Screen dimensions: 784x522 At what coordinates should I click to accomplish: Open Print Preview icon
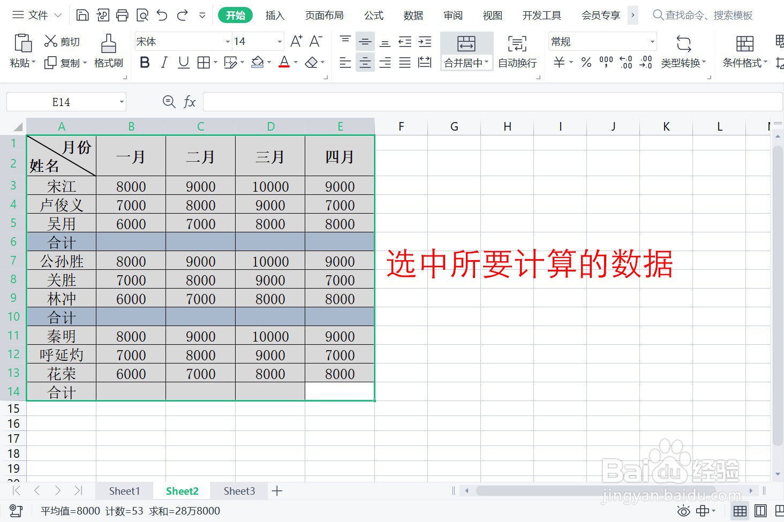(x=142, y=15)
